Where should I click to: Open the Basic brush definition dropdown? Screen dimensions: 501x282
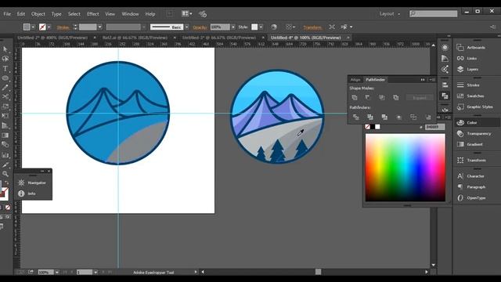click(x=186, y=27)
